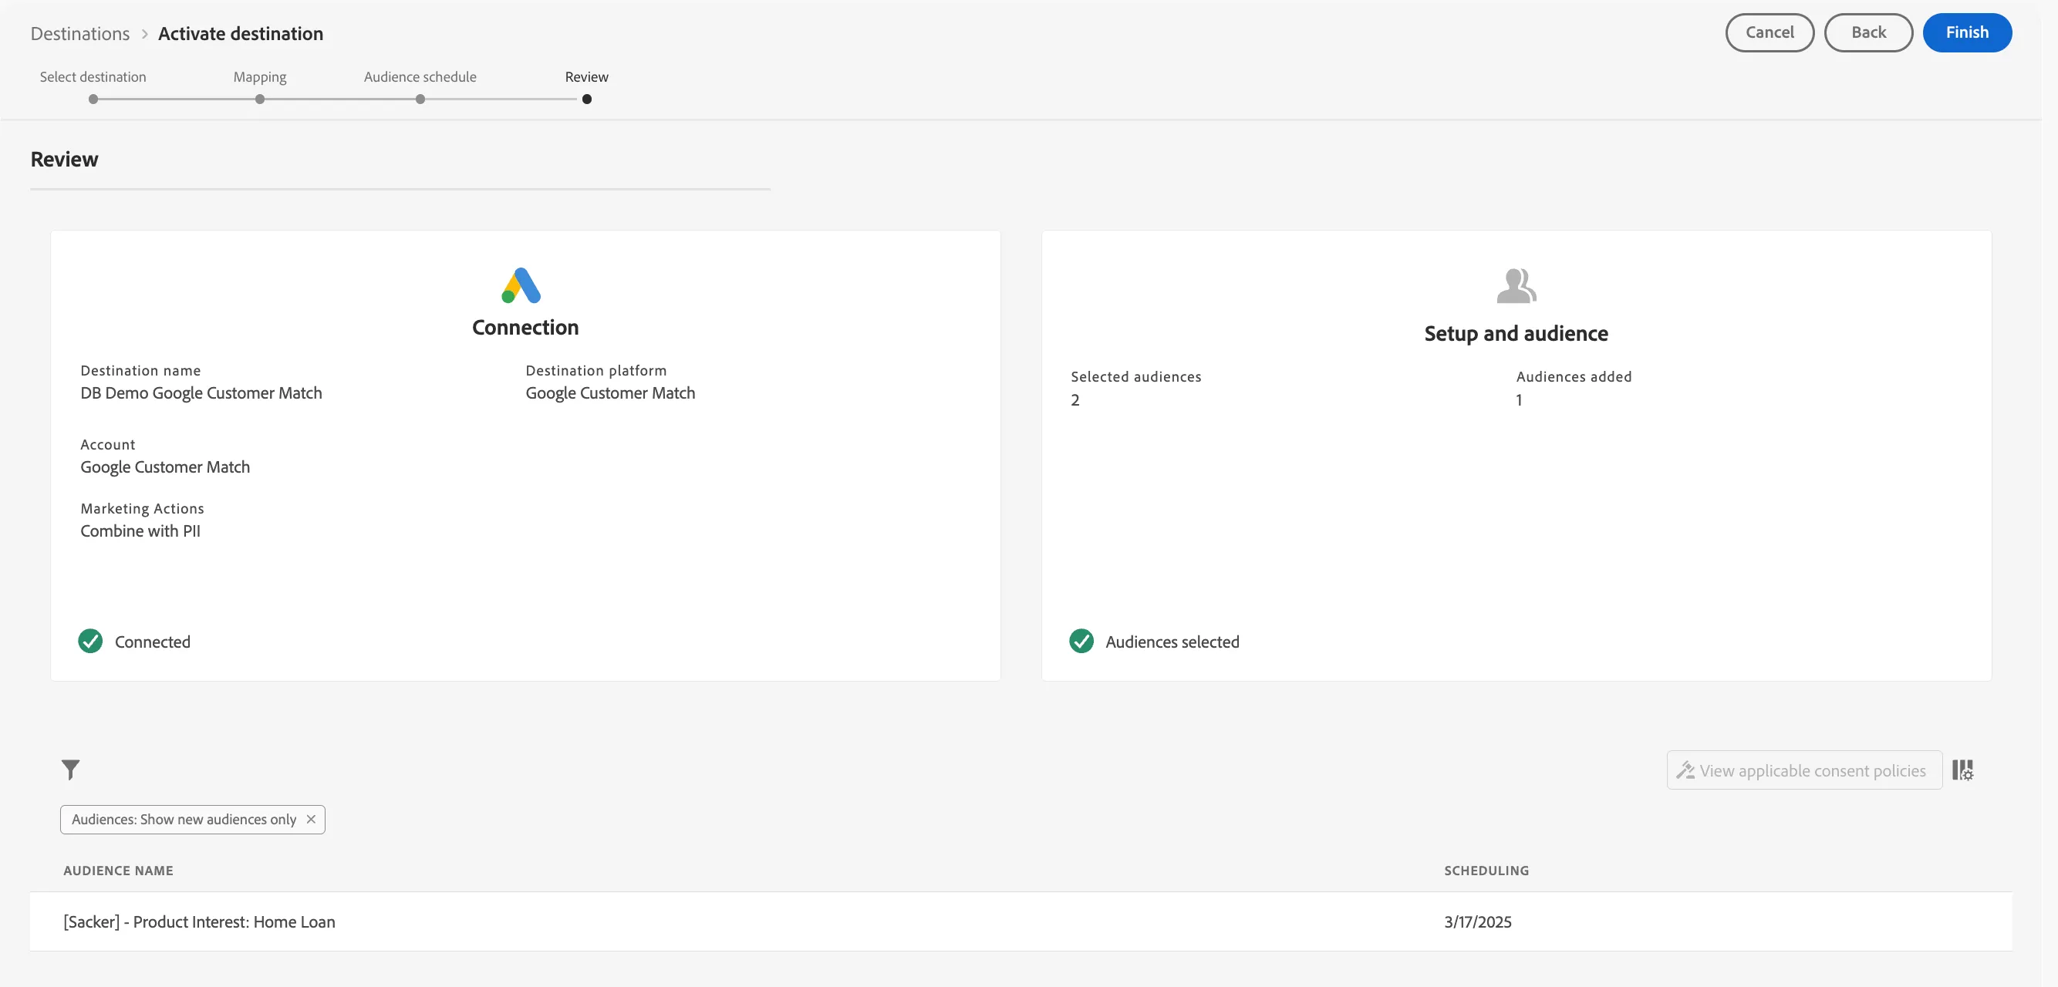The width and height of the screenshot is (2058, 987).
Task: Click the Select destination step dot
Action: [93, 99]
